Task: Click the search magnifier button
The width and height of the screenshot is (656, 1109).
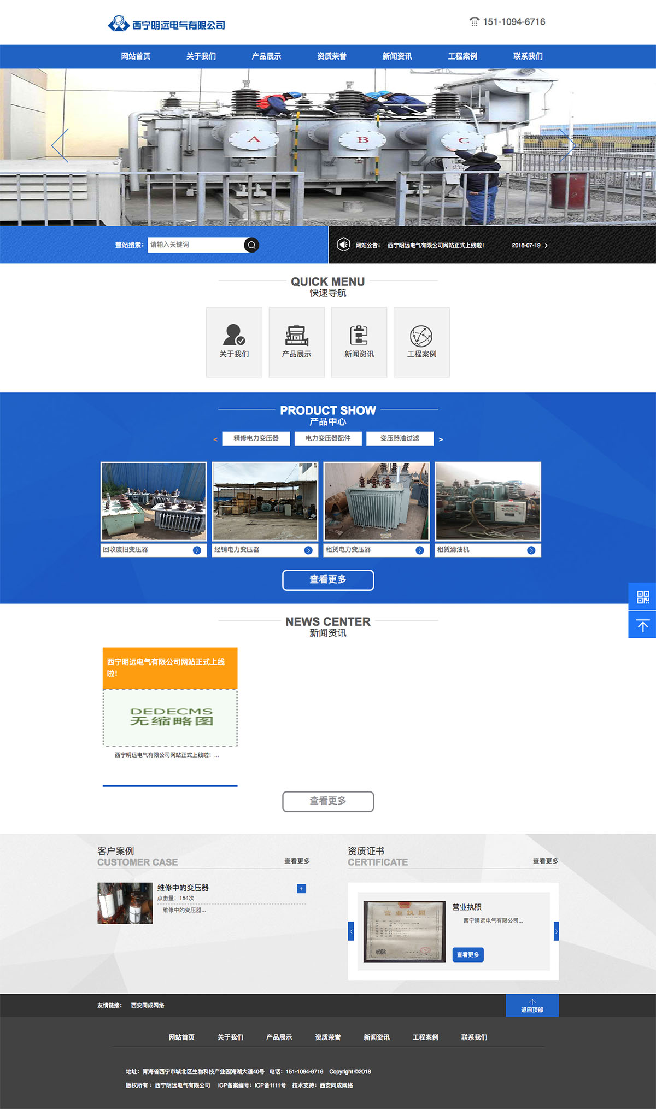Action: point(251,245)
